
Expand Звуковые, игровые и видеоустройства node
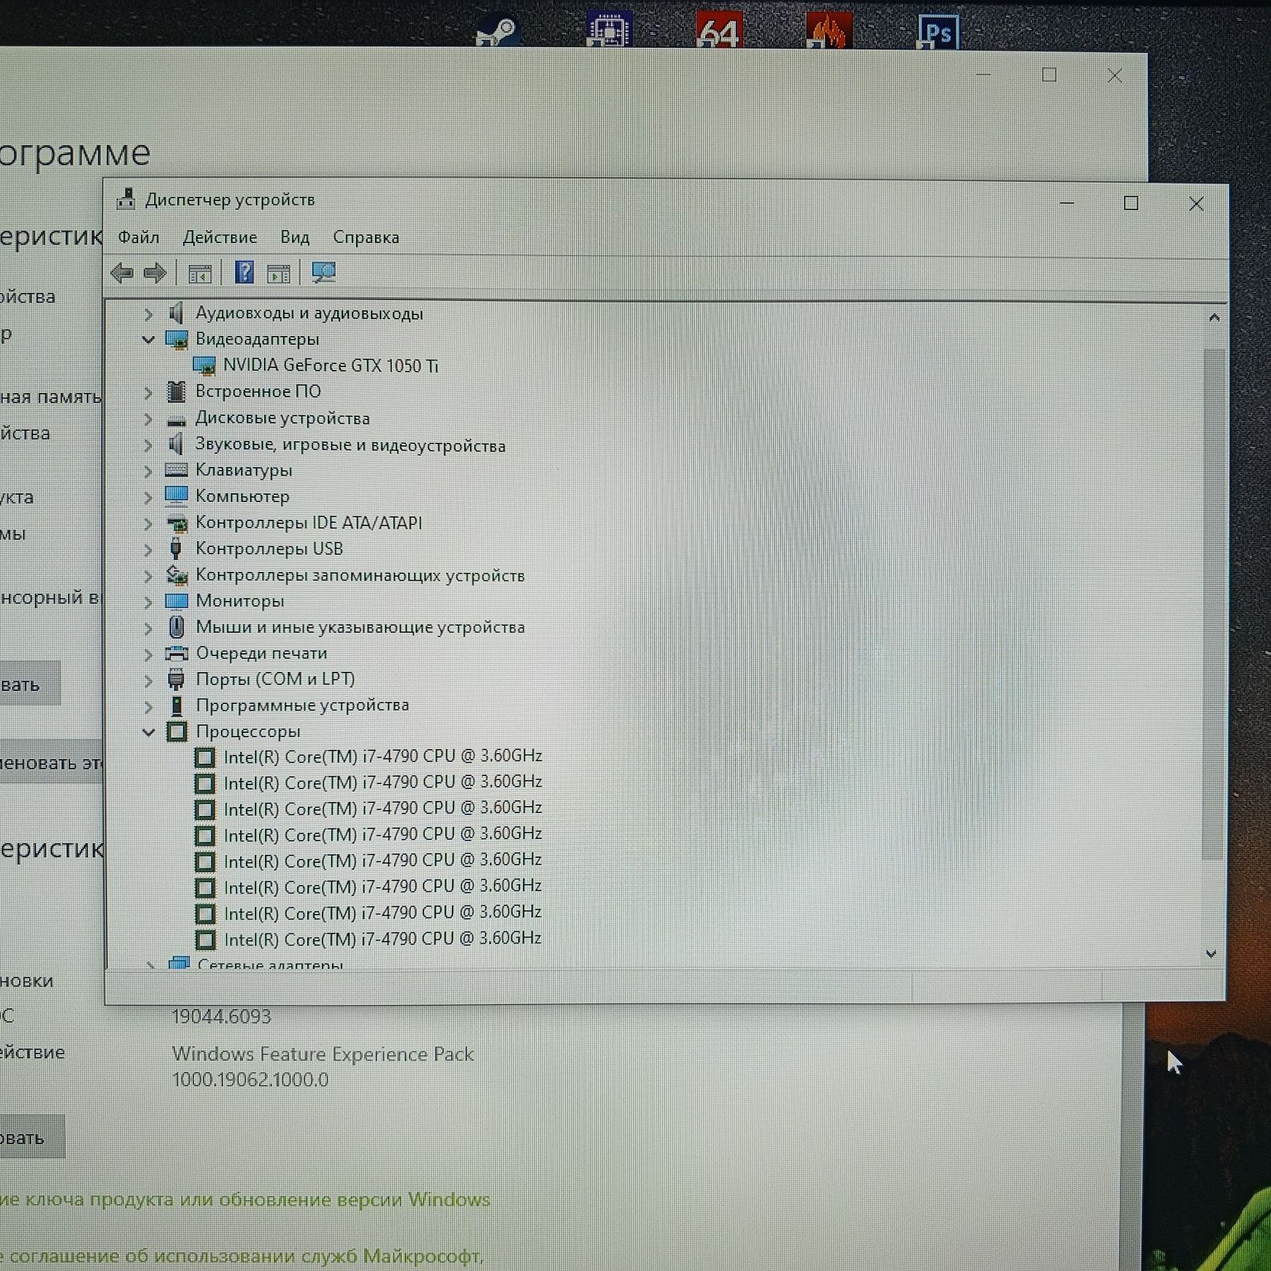click(x=148, y=445)
